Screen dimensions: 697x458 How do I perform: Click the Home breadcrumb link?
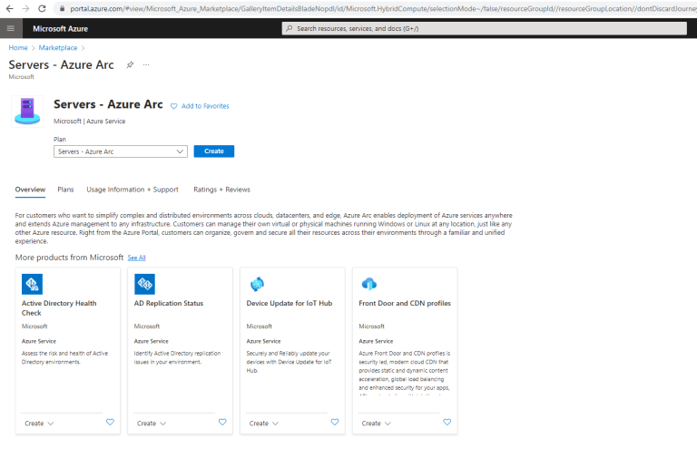[x=18, y=48]
